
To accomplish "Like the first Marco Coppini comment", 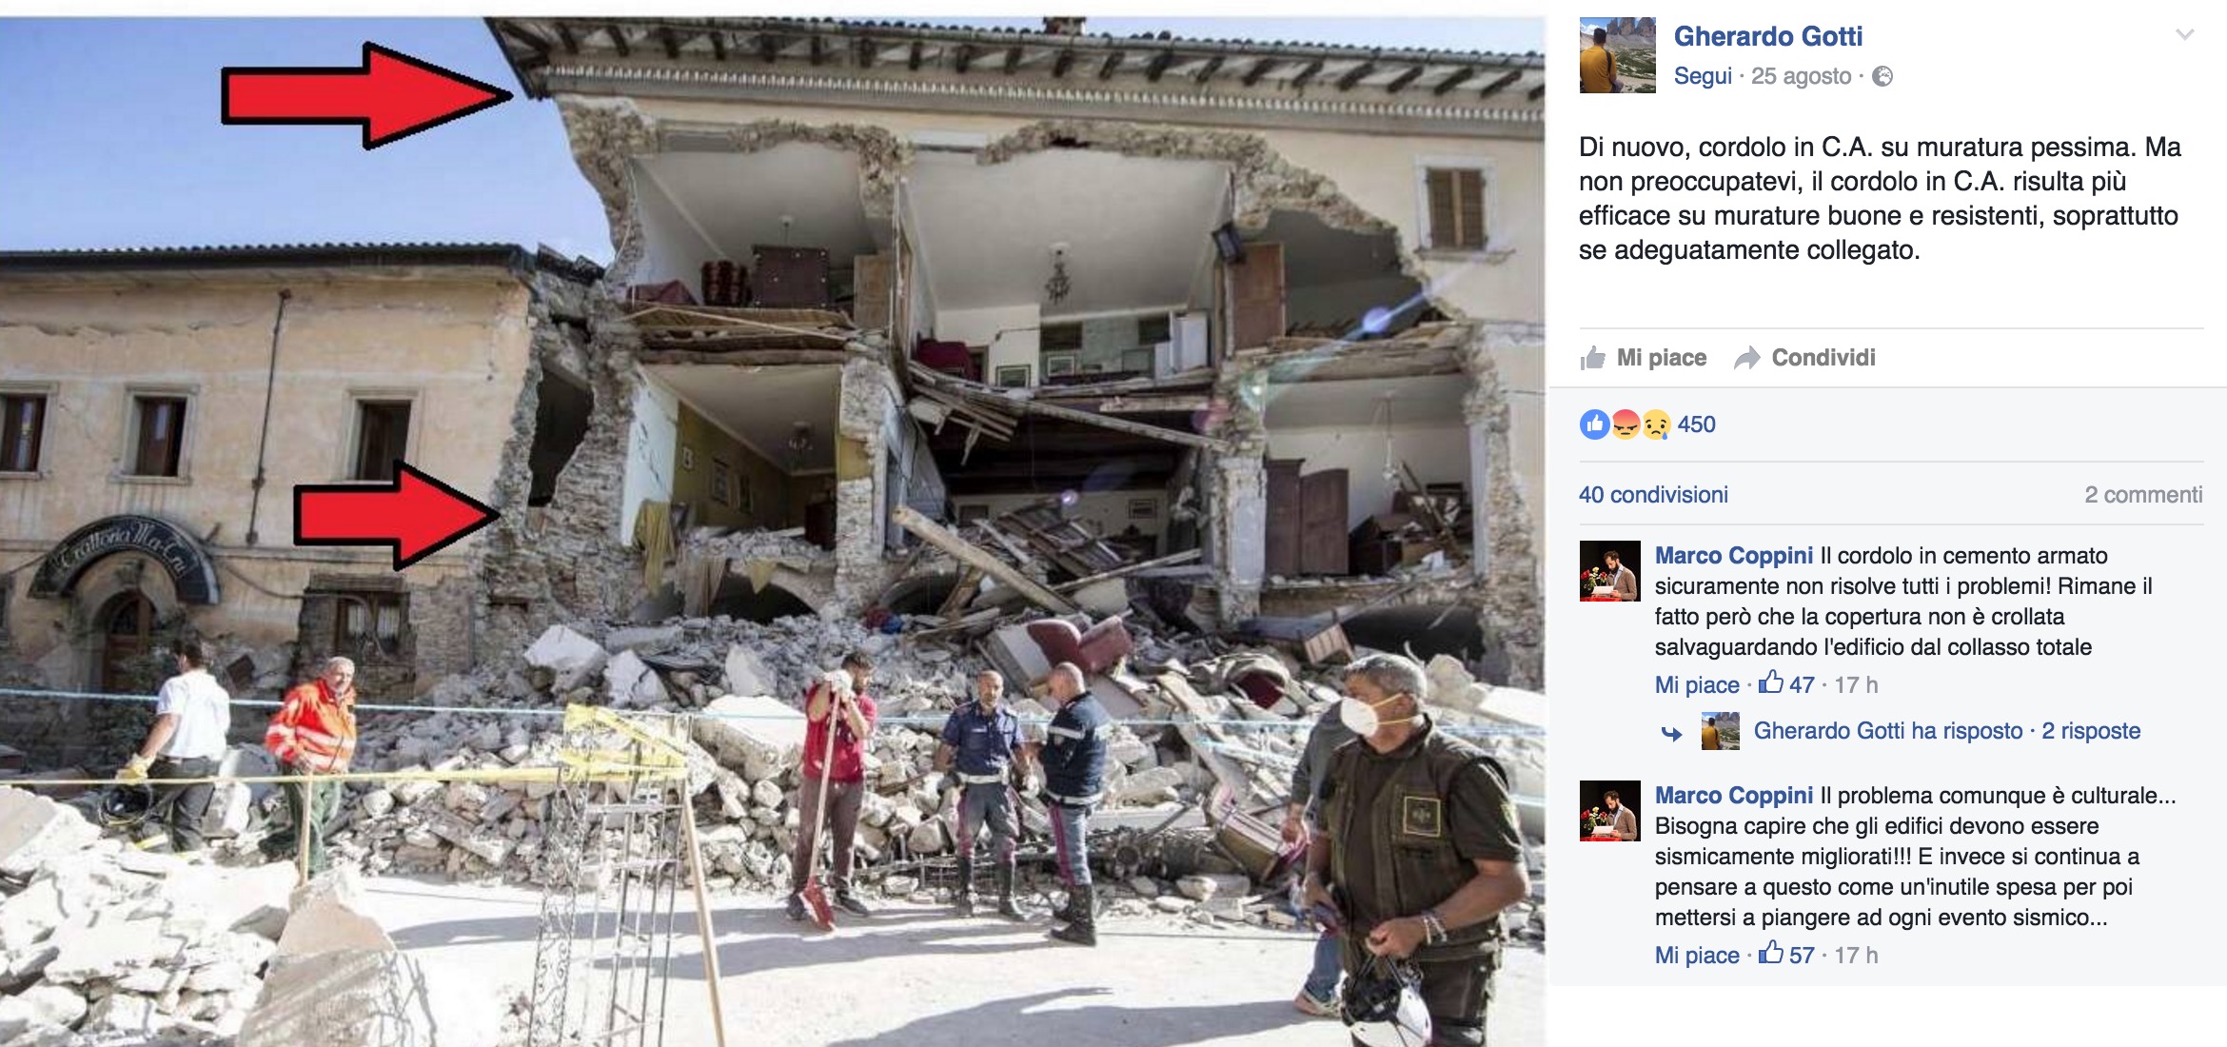I will [x=1697, y=684].
